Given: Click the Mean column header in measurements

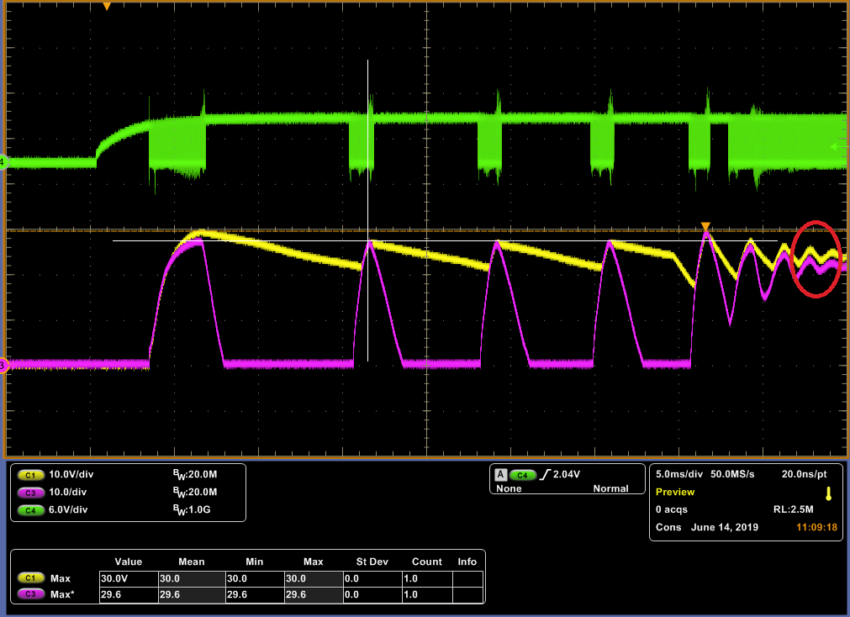Looking at the screenshot, I should pos(192,562).
